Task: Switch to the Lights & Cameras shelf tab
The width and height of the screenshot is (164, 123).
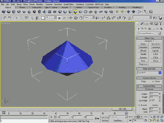Action: (51, 8)
